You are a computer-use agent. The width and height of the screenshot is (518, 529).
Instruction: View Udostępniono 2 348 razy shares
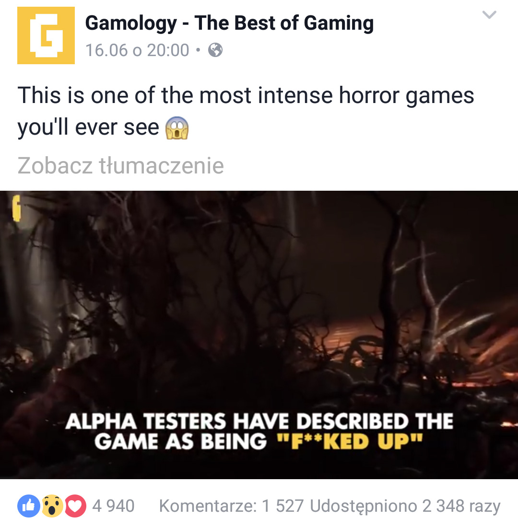click(405, 506)
